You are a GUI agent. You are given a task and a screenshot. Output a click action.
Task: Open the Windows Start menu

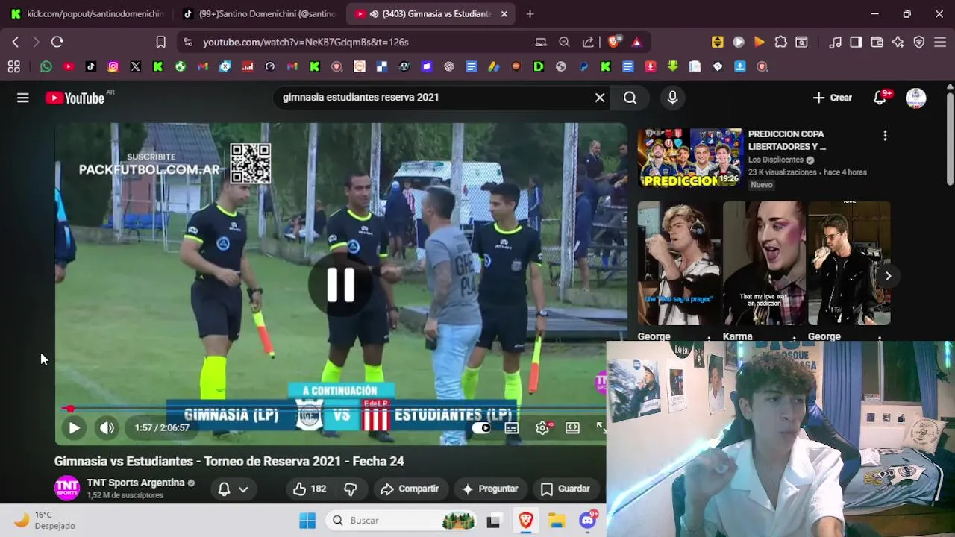tap(307, 521)
